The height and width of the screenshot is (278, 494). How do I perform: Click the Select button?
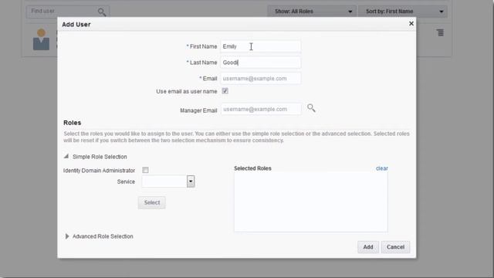tap(152, 202)
